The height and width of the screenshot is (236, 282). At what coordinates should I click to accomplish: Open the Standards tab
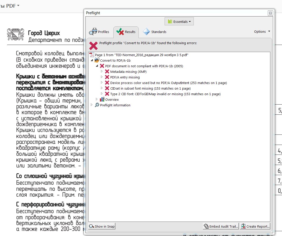(155, 32)
